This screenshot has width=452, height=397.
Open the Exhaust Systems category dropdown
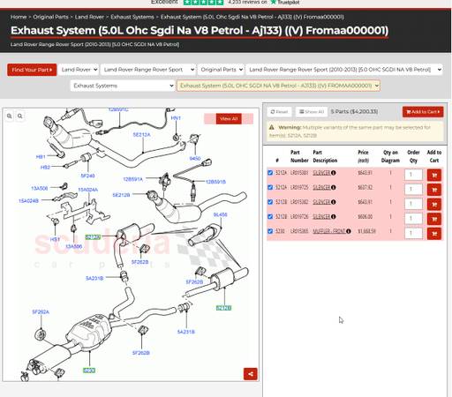(x=123, y=86)
